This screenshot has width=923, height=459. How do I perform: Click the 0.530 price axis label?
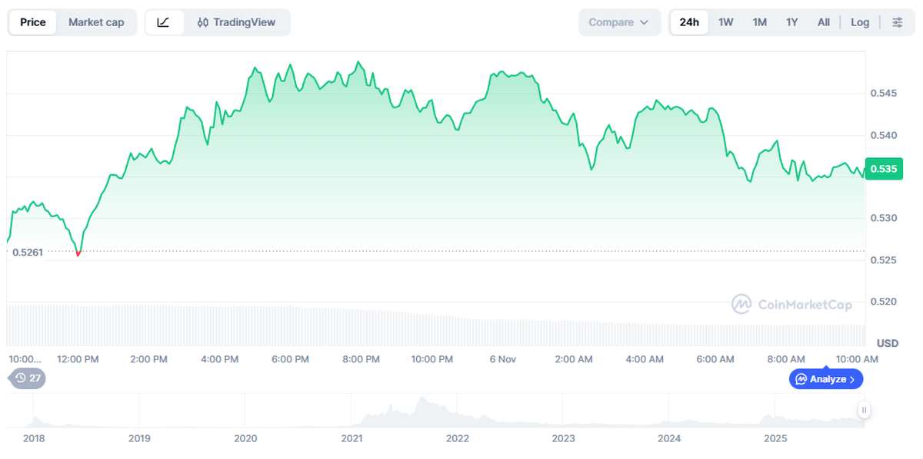pyautogui.click(x=885, y=219)
